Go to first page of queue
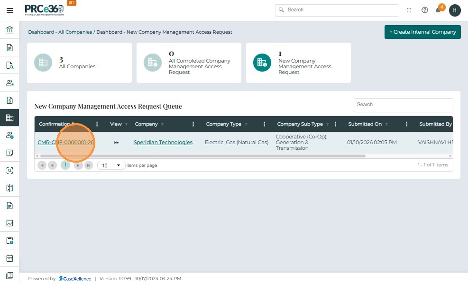 tap(42, 165)
